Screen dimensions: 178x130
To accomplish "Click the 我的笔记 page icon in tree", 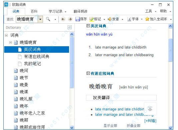I will click(20, 64).
